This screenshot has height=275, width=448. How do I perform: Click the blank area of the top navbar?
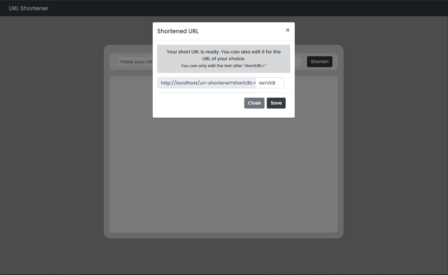(228, 8)
